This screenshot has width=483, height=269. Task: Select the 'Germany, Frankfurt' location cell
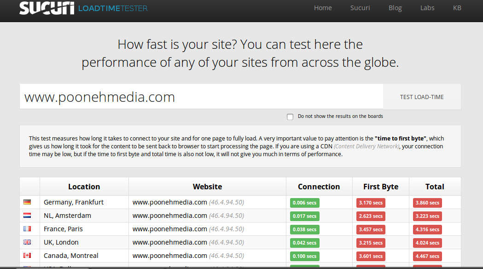pos(84,202)
